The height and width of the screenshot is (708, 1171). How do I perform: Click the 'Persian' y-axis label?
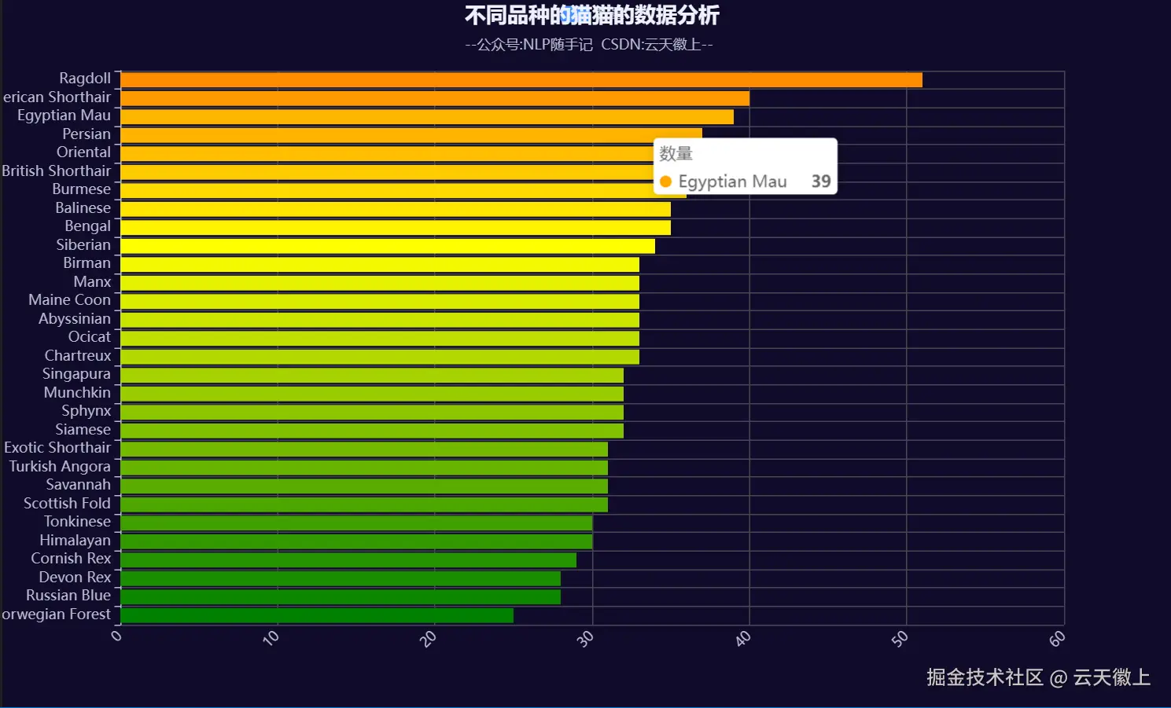pyautogui.click(x=87, y=134)
